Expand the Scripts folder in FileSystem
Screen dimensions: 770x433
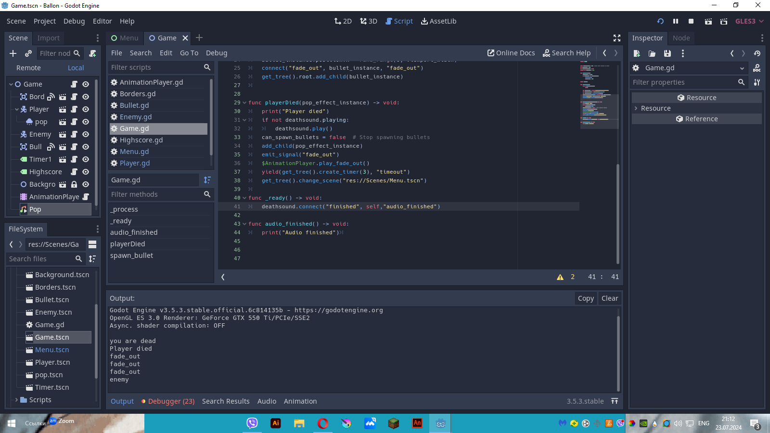pos(17,400)
